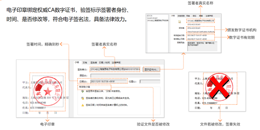The height and width of the screenshot is (130, 260).
Task: Click the 日期 年 月 日 line on right document
Action: pos(211,108)
